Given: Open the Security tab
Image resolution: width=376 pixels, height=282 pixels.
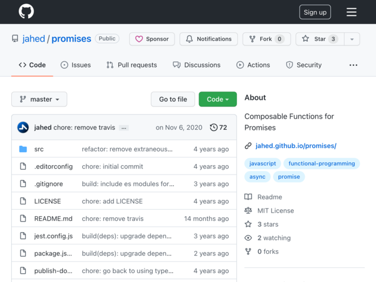Looking at the screenshot, I should pos(304,65).
